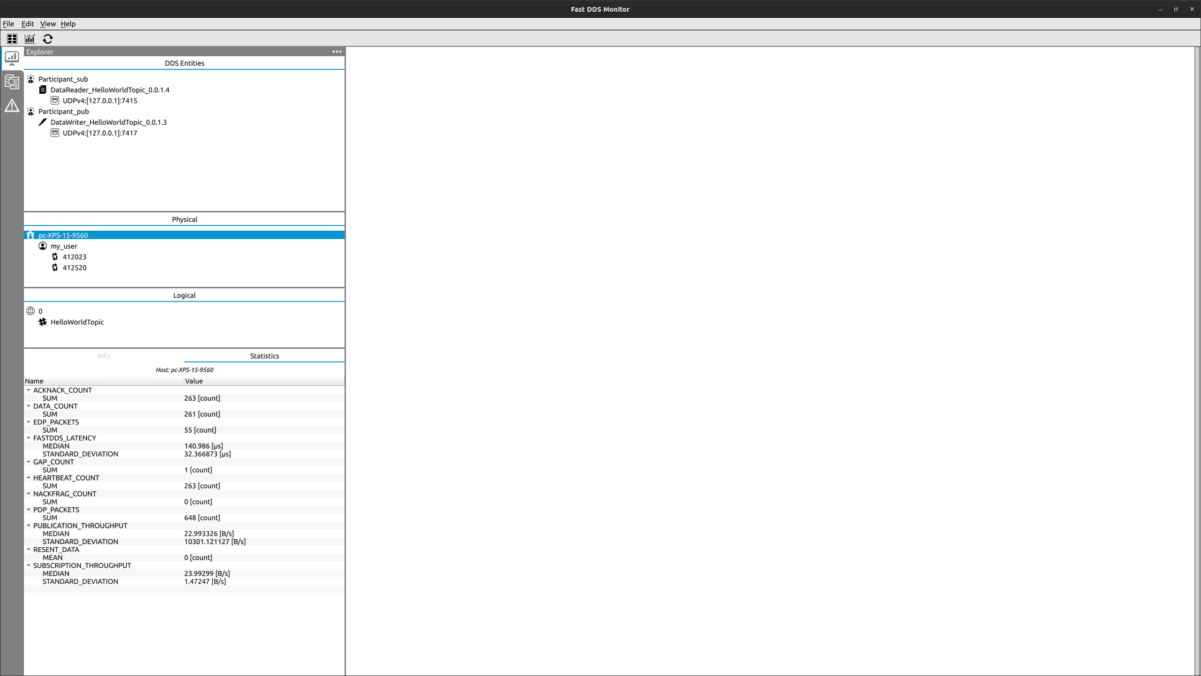Collapse the EDP_PACKETS row
Image resolution: width=1201 pixels, height=676 pixels.
pyautogui.click(x=29, y=422)
